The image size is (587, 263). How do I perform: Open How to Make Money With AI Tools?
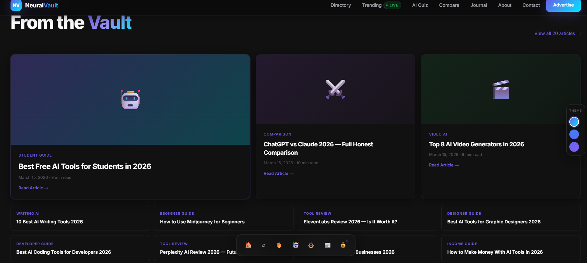point(495,252)
